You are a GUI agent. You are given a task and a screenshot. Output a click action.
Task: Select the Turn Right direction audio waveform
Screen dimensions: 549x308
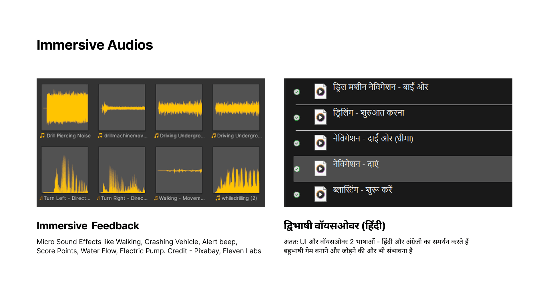[x=122, y=170]
